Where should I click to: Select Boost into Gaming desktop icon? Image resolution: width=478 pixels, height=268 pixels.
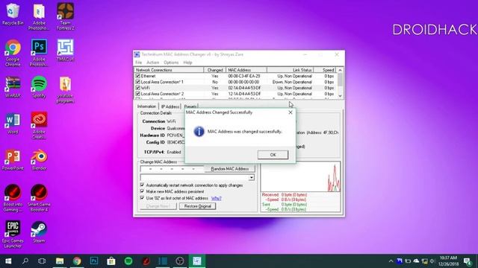[x=13, y=198]
